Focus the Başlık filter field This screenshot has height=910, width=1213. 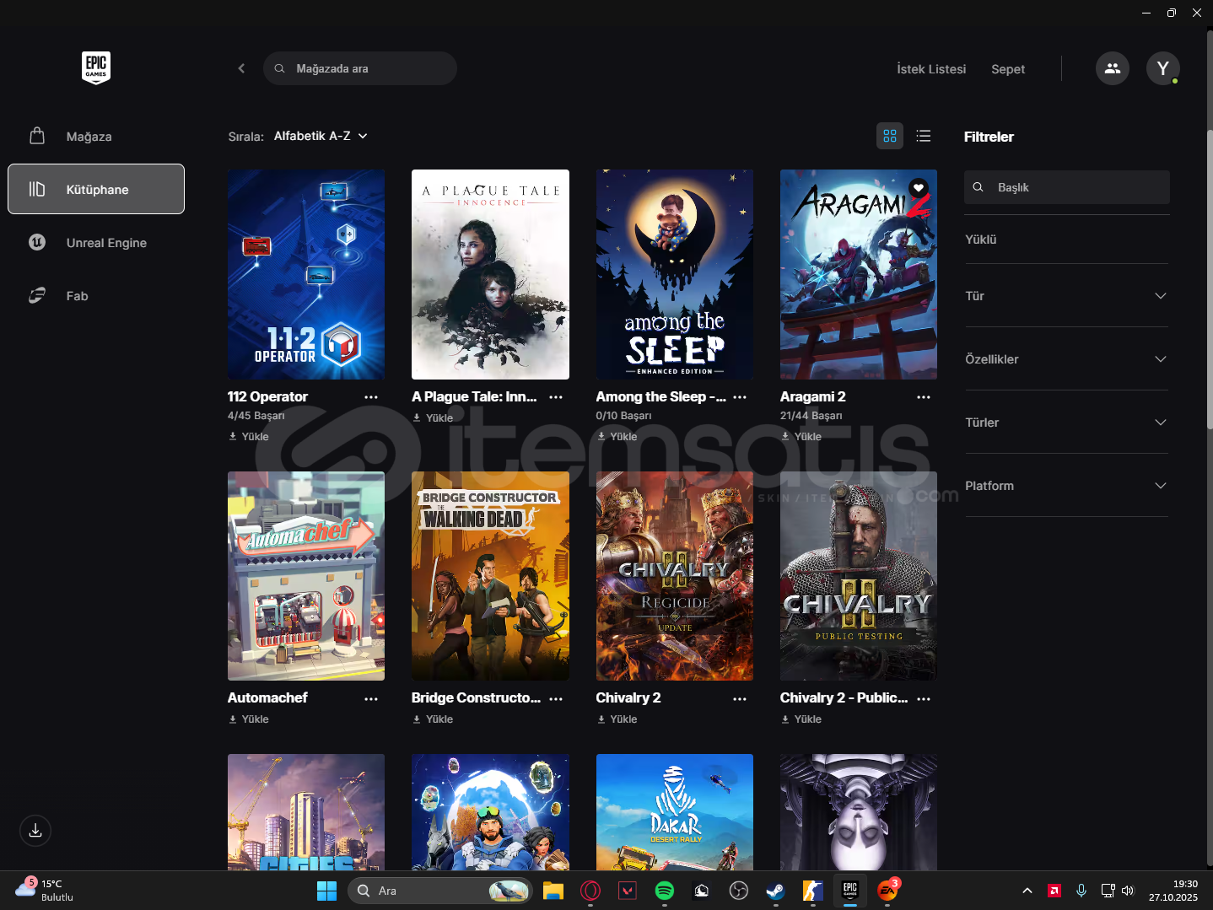(x=1067, y=187)
